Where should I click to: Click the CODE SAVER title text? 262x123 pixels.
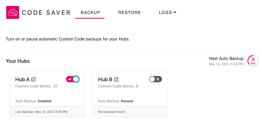click(x=46, y=13)
